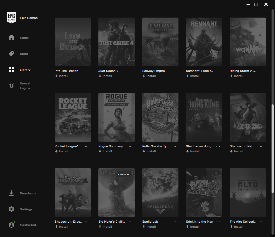Open options menu for Rocket League

click(87, 146)
